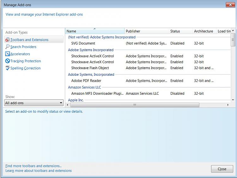The height and width of the screenshot is (178, 237).
Task: Sort list by Status column header
Action: [x=181, y=31]
